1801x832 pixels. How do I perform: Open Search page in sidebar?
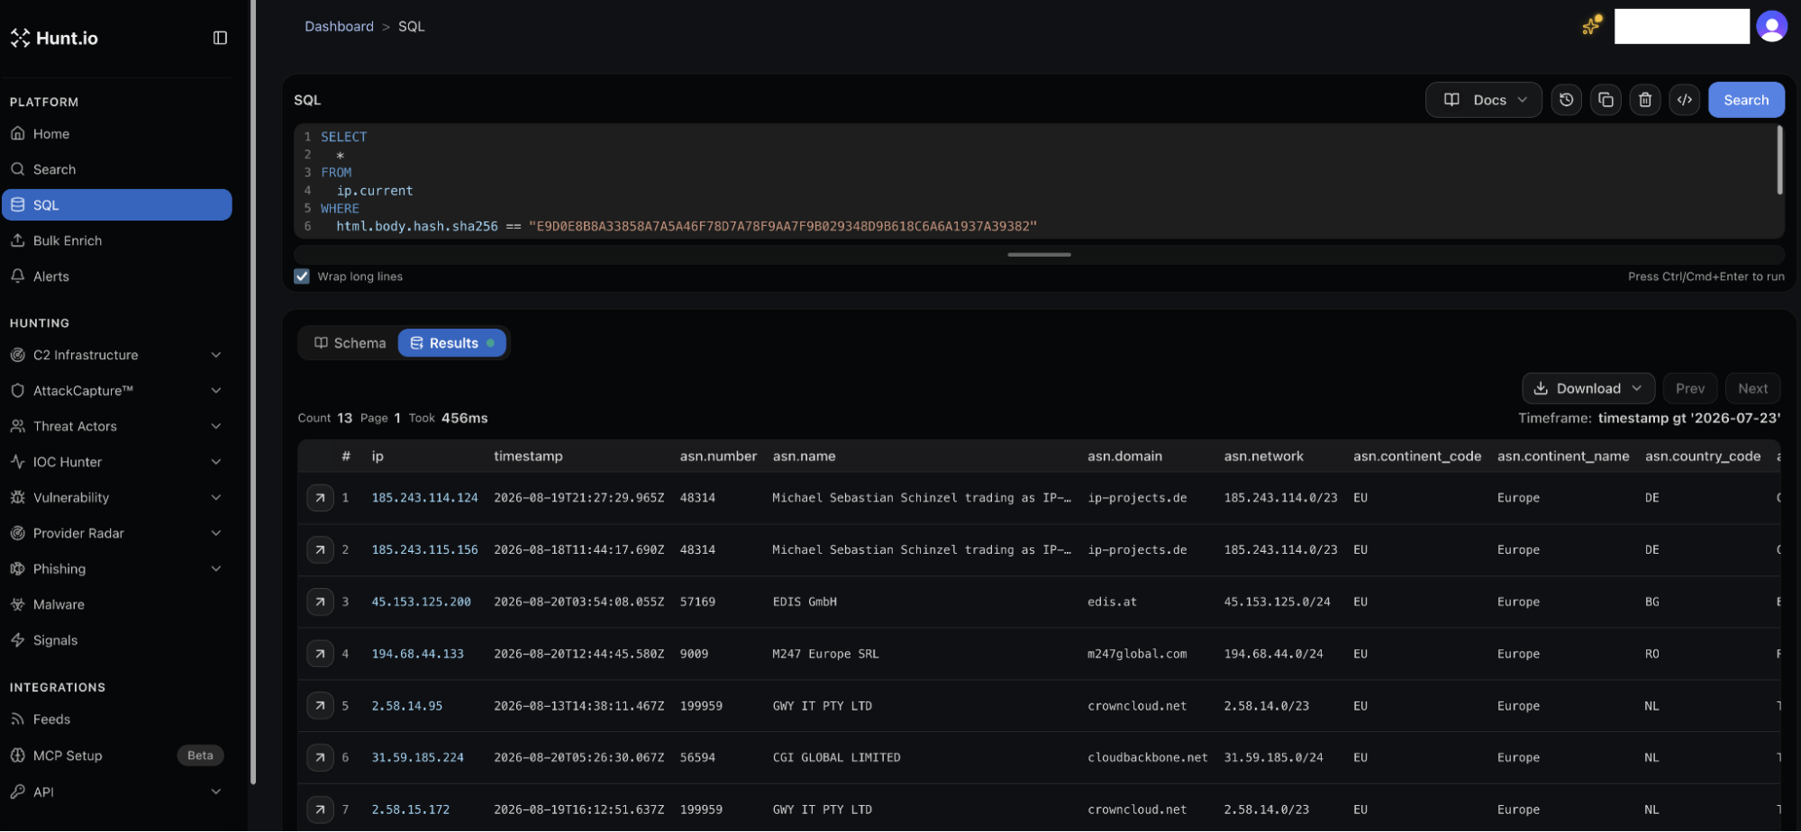coord(117,169)
